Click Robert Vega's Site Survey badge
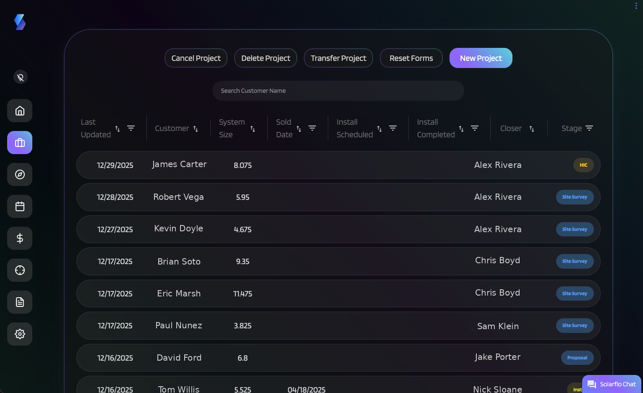The height and width of the screenshot is (393, 643). click(575, 197)
